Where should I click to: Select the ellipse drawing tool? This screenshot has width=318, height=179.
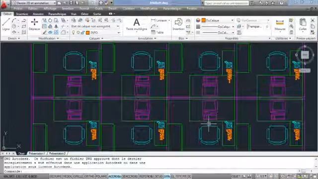14,32
